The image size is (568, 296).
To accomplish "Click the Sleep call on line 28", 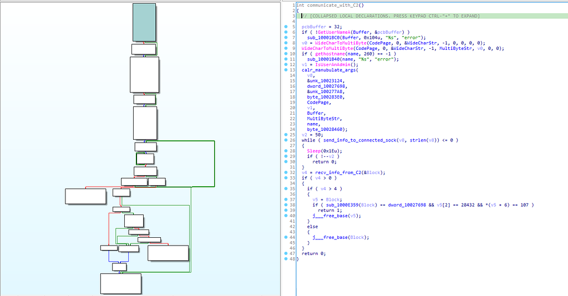I will click(x=314, y=151).
